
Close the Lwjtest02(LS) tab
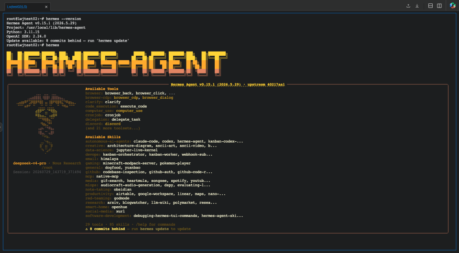click(x=46, y=7)
